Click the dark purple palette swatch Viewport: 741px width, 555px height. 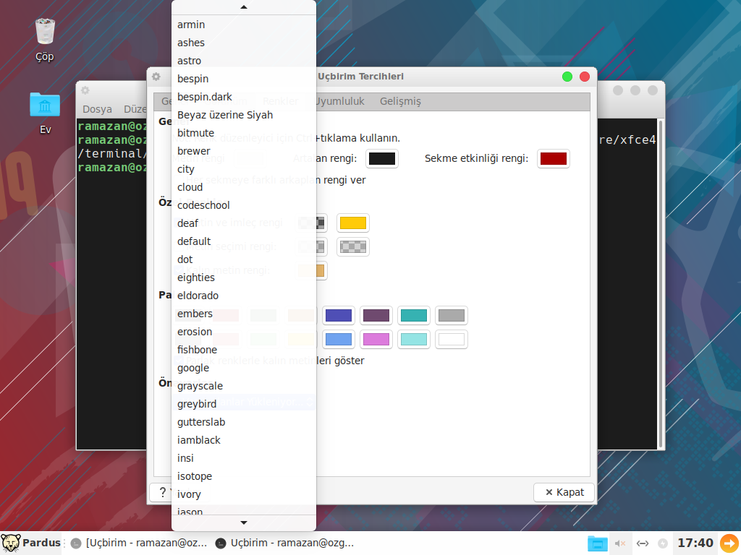click(376, 315)
